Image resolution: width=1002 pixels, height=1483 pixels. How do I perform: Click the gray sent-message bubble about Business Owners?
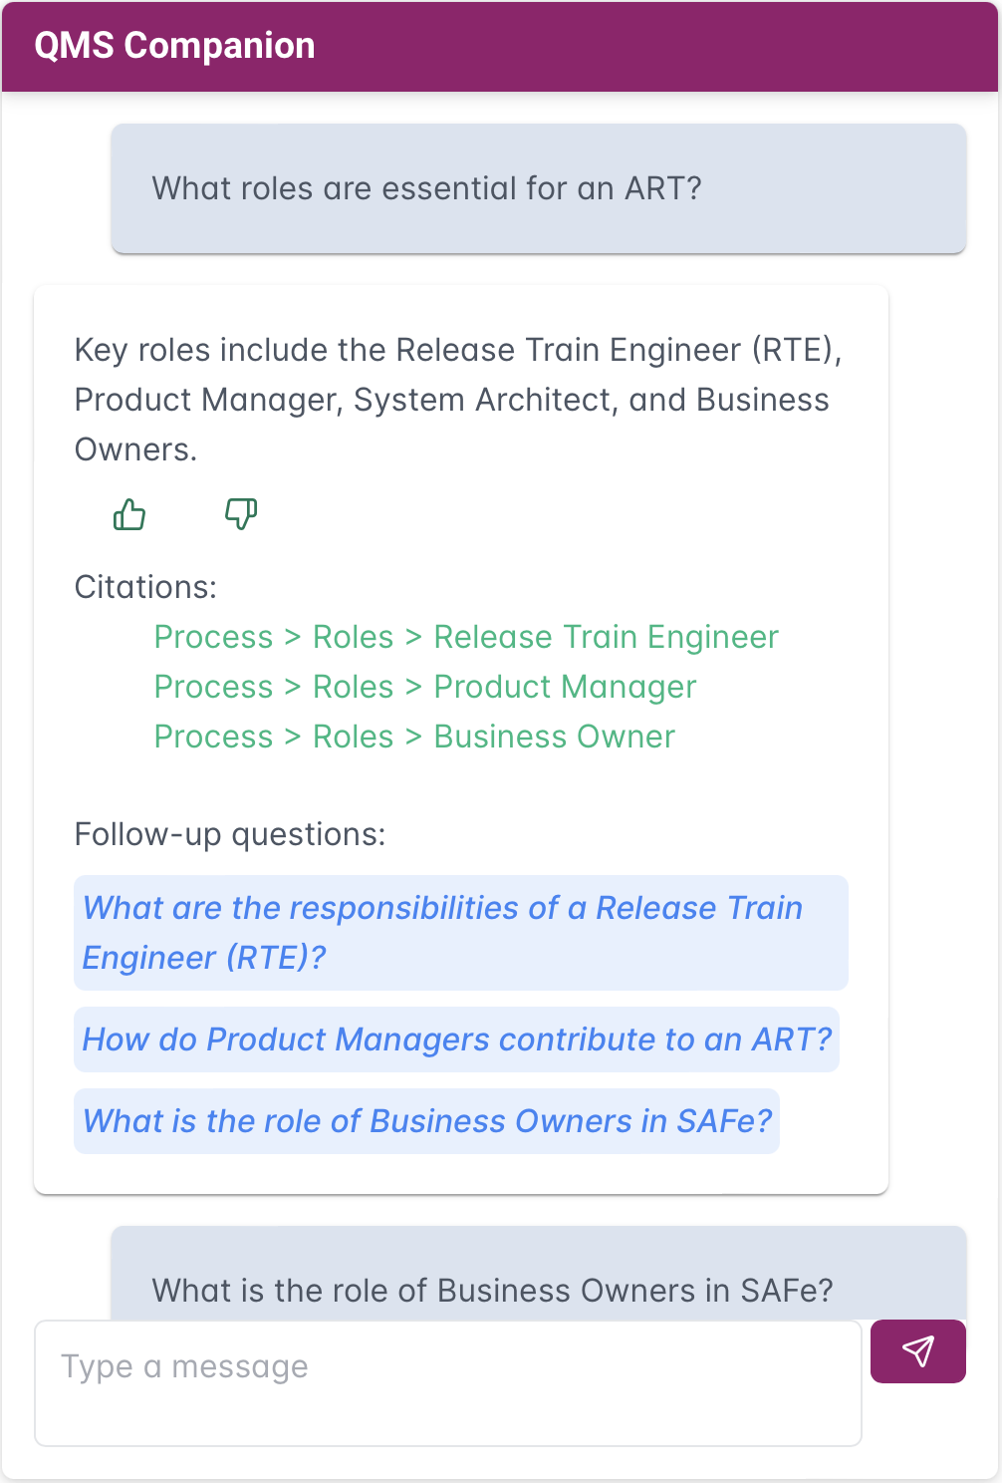[x=539, y=1274]
